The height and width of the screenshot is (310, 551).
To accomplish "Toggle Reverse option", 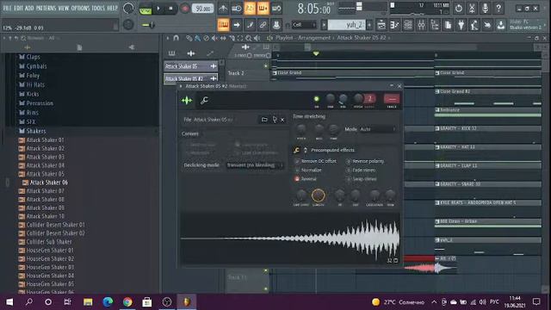I will tap(305, 179).
